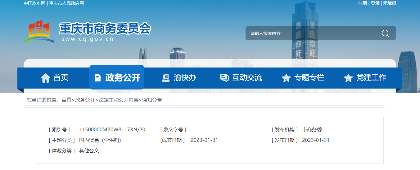Click the document icon beside 政务公开

coord(97,78)
